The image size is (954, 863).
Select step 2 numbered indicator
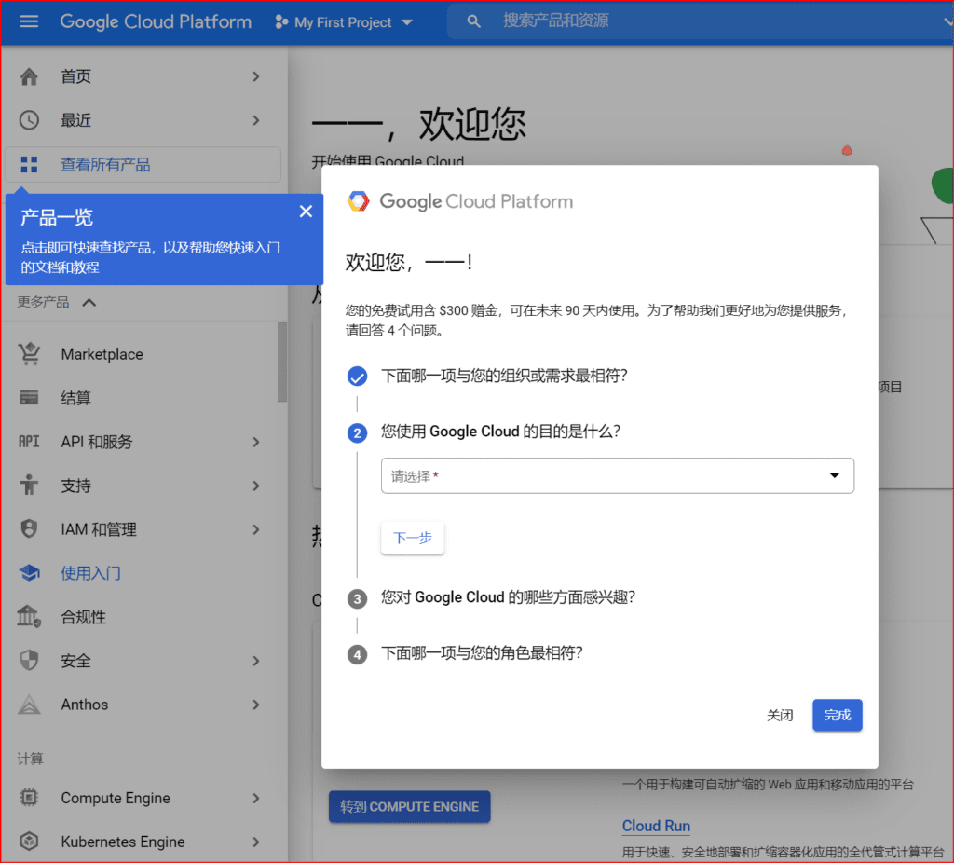(x=357, y=433)
